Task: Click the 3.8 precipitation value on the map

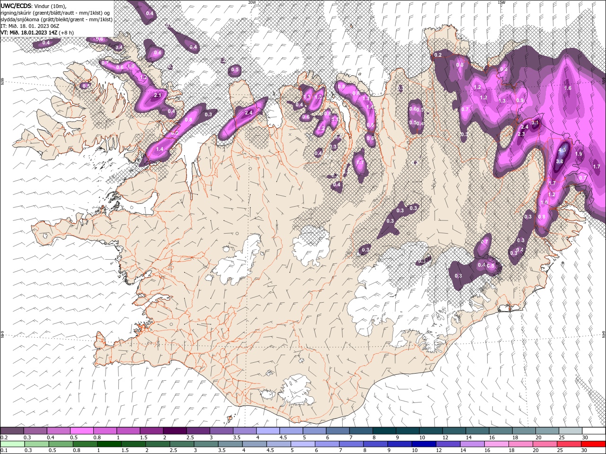Action: 559,161
